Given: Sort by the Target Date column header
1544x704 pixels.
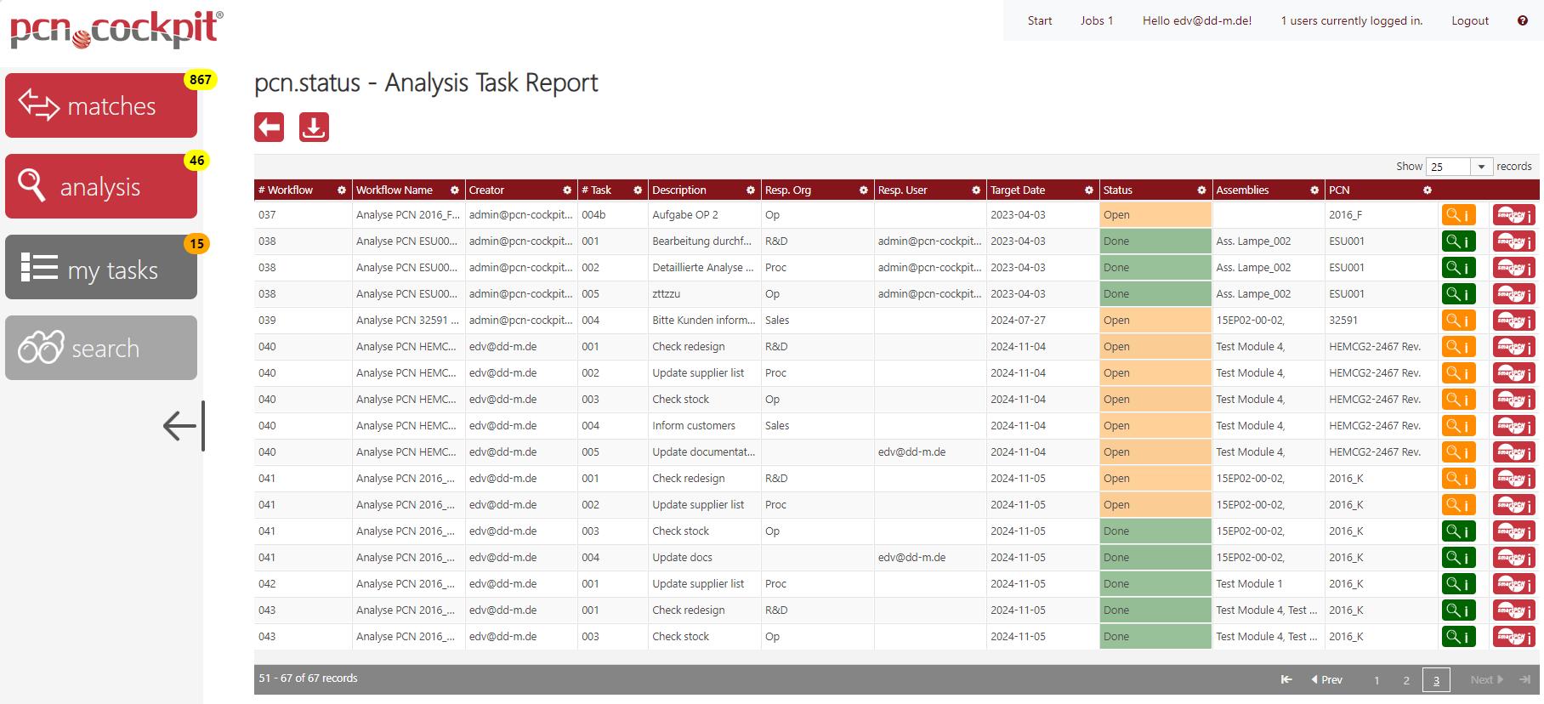Looking at the screenshot, I should [1018, 190].
